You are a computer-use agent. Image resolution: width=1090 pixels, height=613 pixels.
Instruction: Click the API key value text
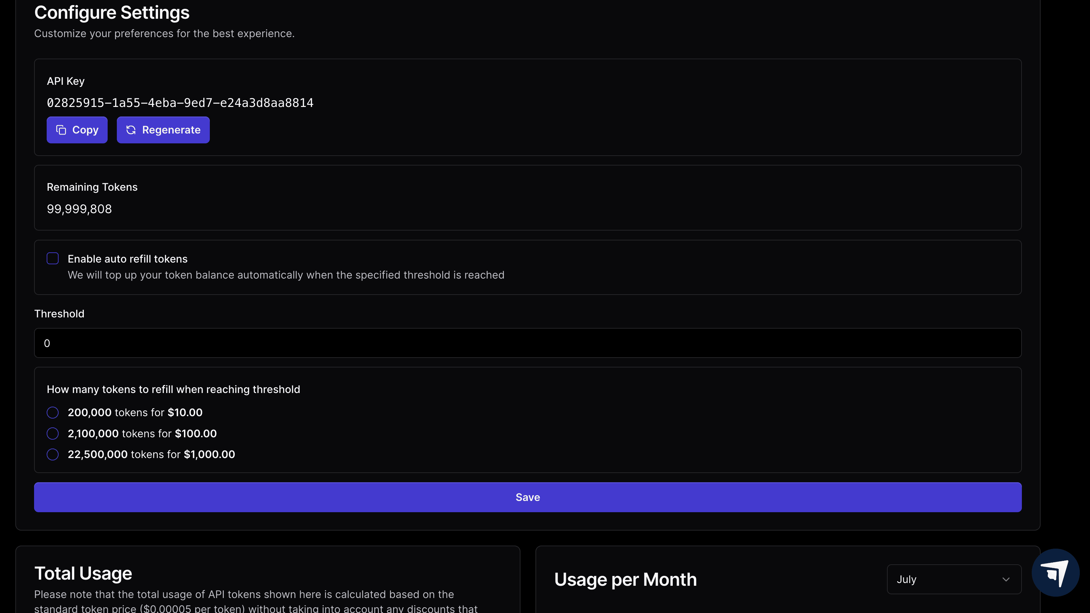point(180,103)
